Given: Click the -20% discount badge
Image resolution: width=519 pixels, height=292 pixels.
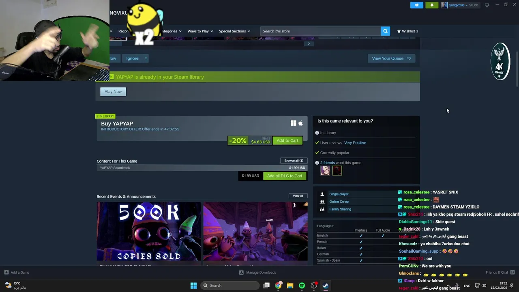Looking at the screenshot, I should [x=238, y=141].
